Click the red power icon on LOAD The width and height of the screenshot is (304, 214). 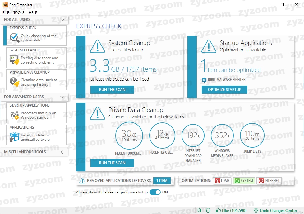(x=218, y=181)
